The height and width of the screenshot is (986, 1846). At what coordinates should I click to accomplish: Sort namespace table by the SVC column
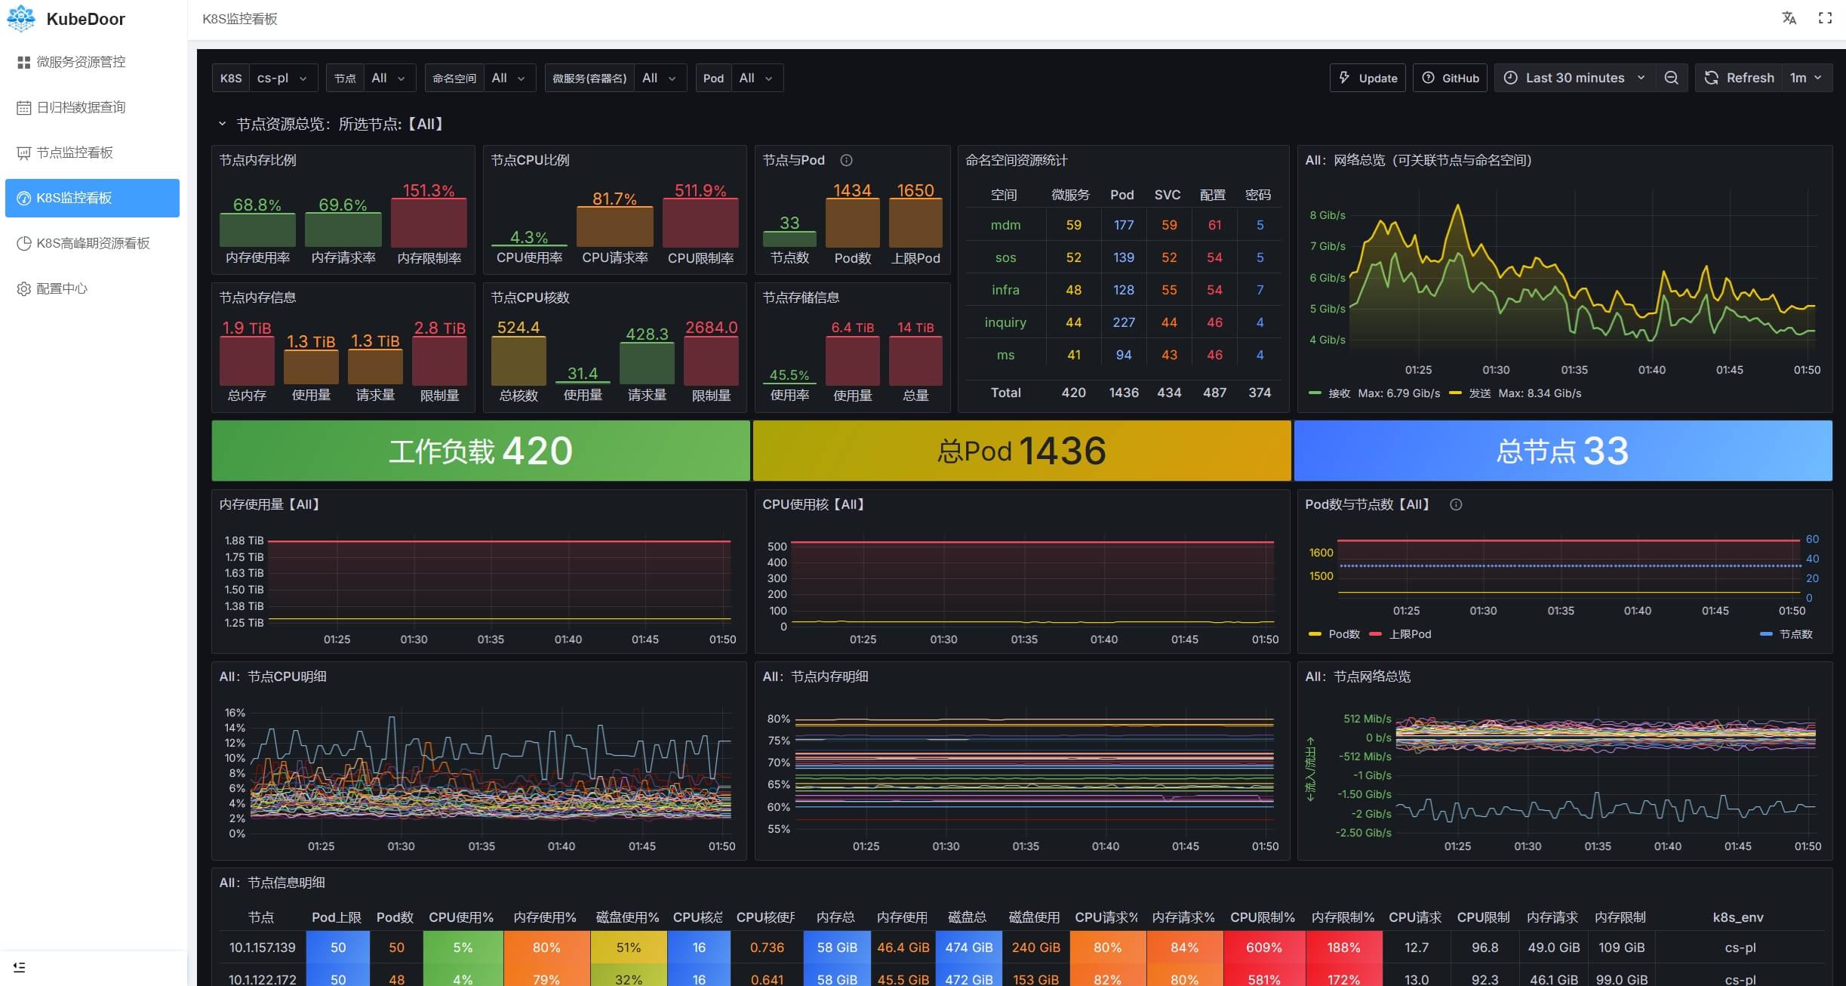pyautogui.click(x=1168, y=195)
